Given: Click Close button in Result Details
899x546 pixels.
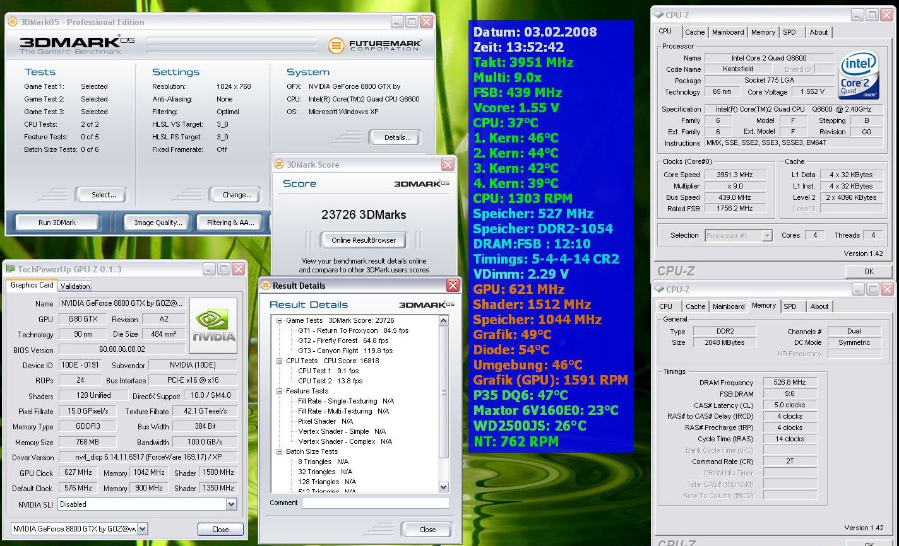Looking at the screenshot, I should coord(427,530).
